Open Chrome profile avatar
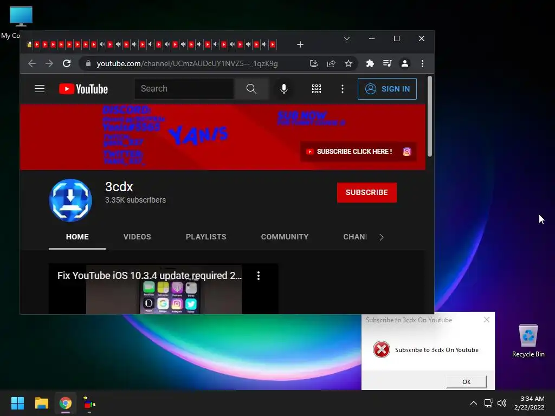The image size is (555, 416). [x=404, y=63]
